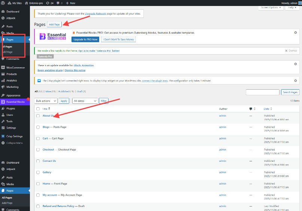The width and height of the screenshot is (302, 211).
Task: Open the Bulk actions dropdown
Action: point(46,101)
